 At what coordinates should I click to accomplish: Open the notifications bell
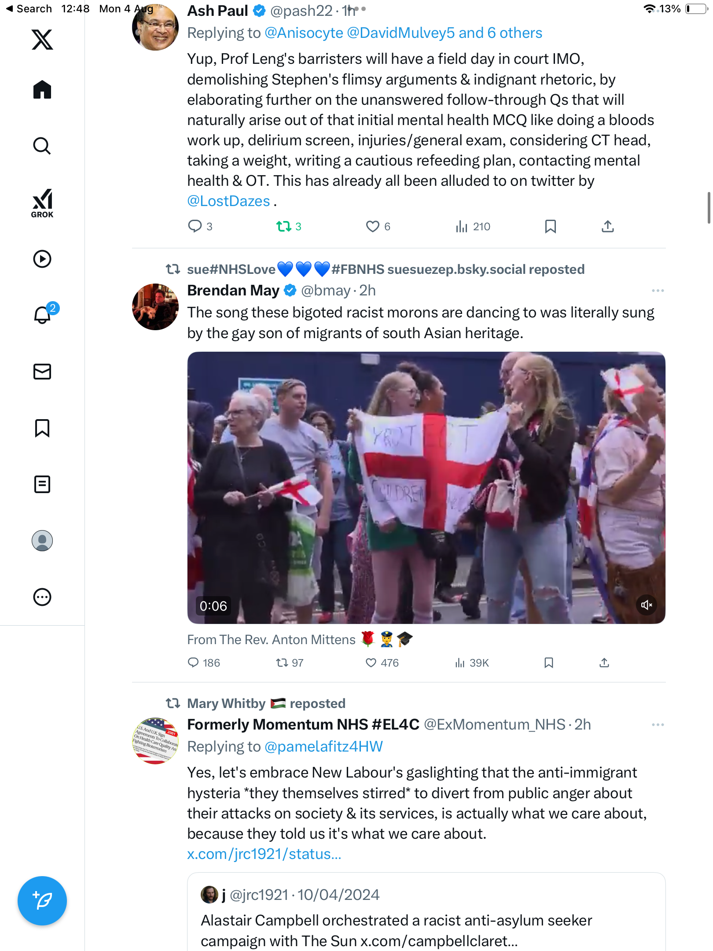[43, 315]
